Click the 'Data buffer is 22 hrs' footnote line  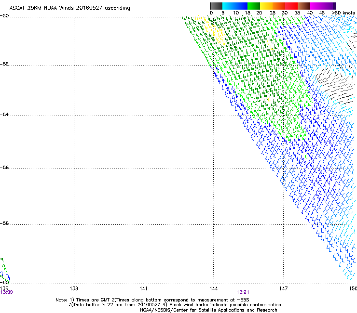click(175, 305)
